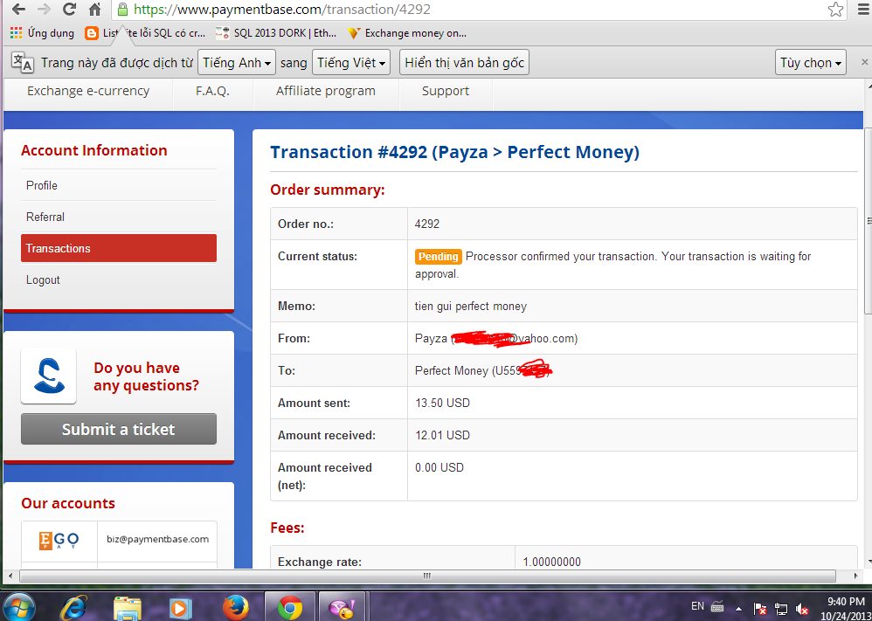The image size is (872, 621).
Task: Click the horizontal scrollbar right arrow
Action: pos(855,576)
